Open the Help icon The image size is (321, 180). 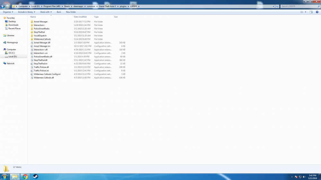coord(317,12)
